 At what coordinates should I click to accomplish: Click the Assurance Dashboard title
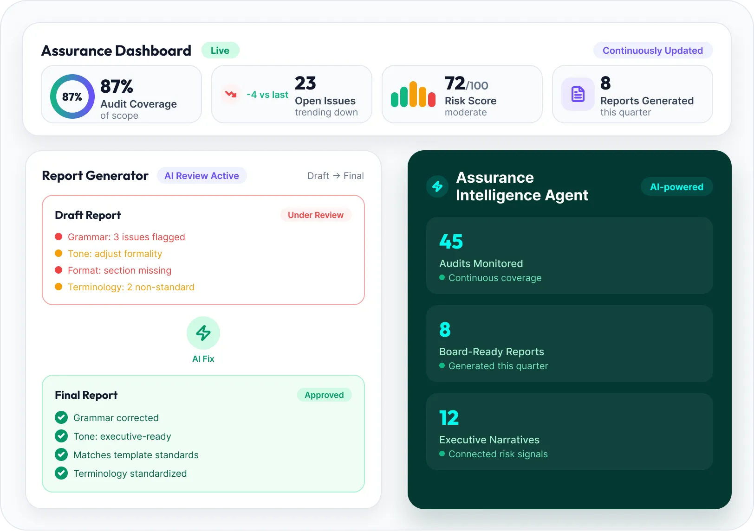tap(116, 51)
